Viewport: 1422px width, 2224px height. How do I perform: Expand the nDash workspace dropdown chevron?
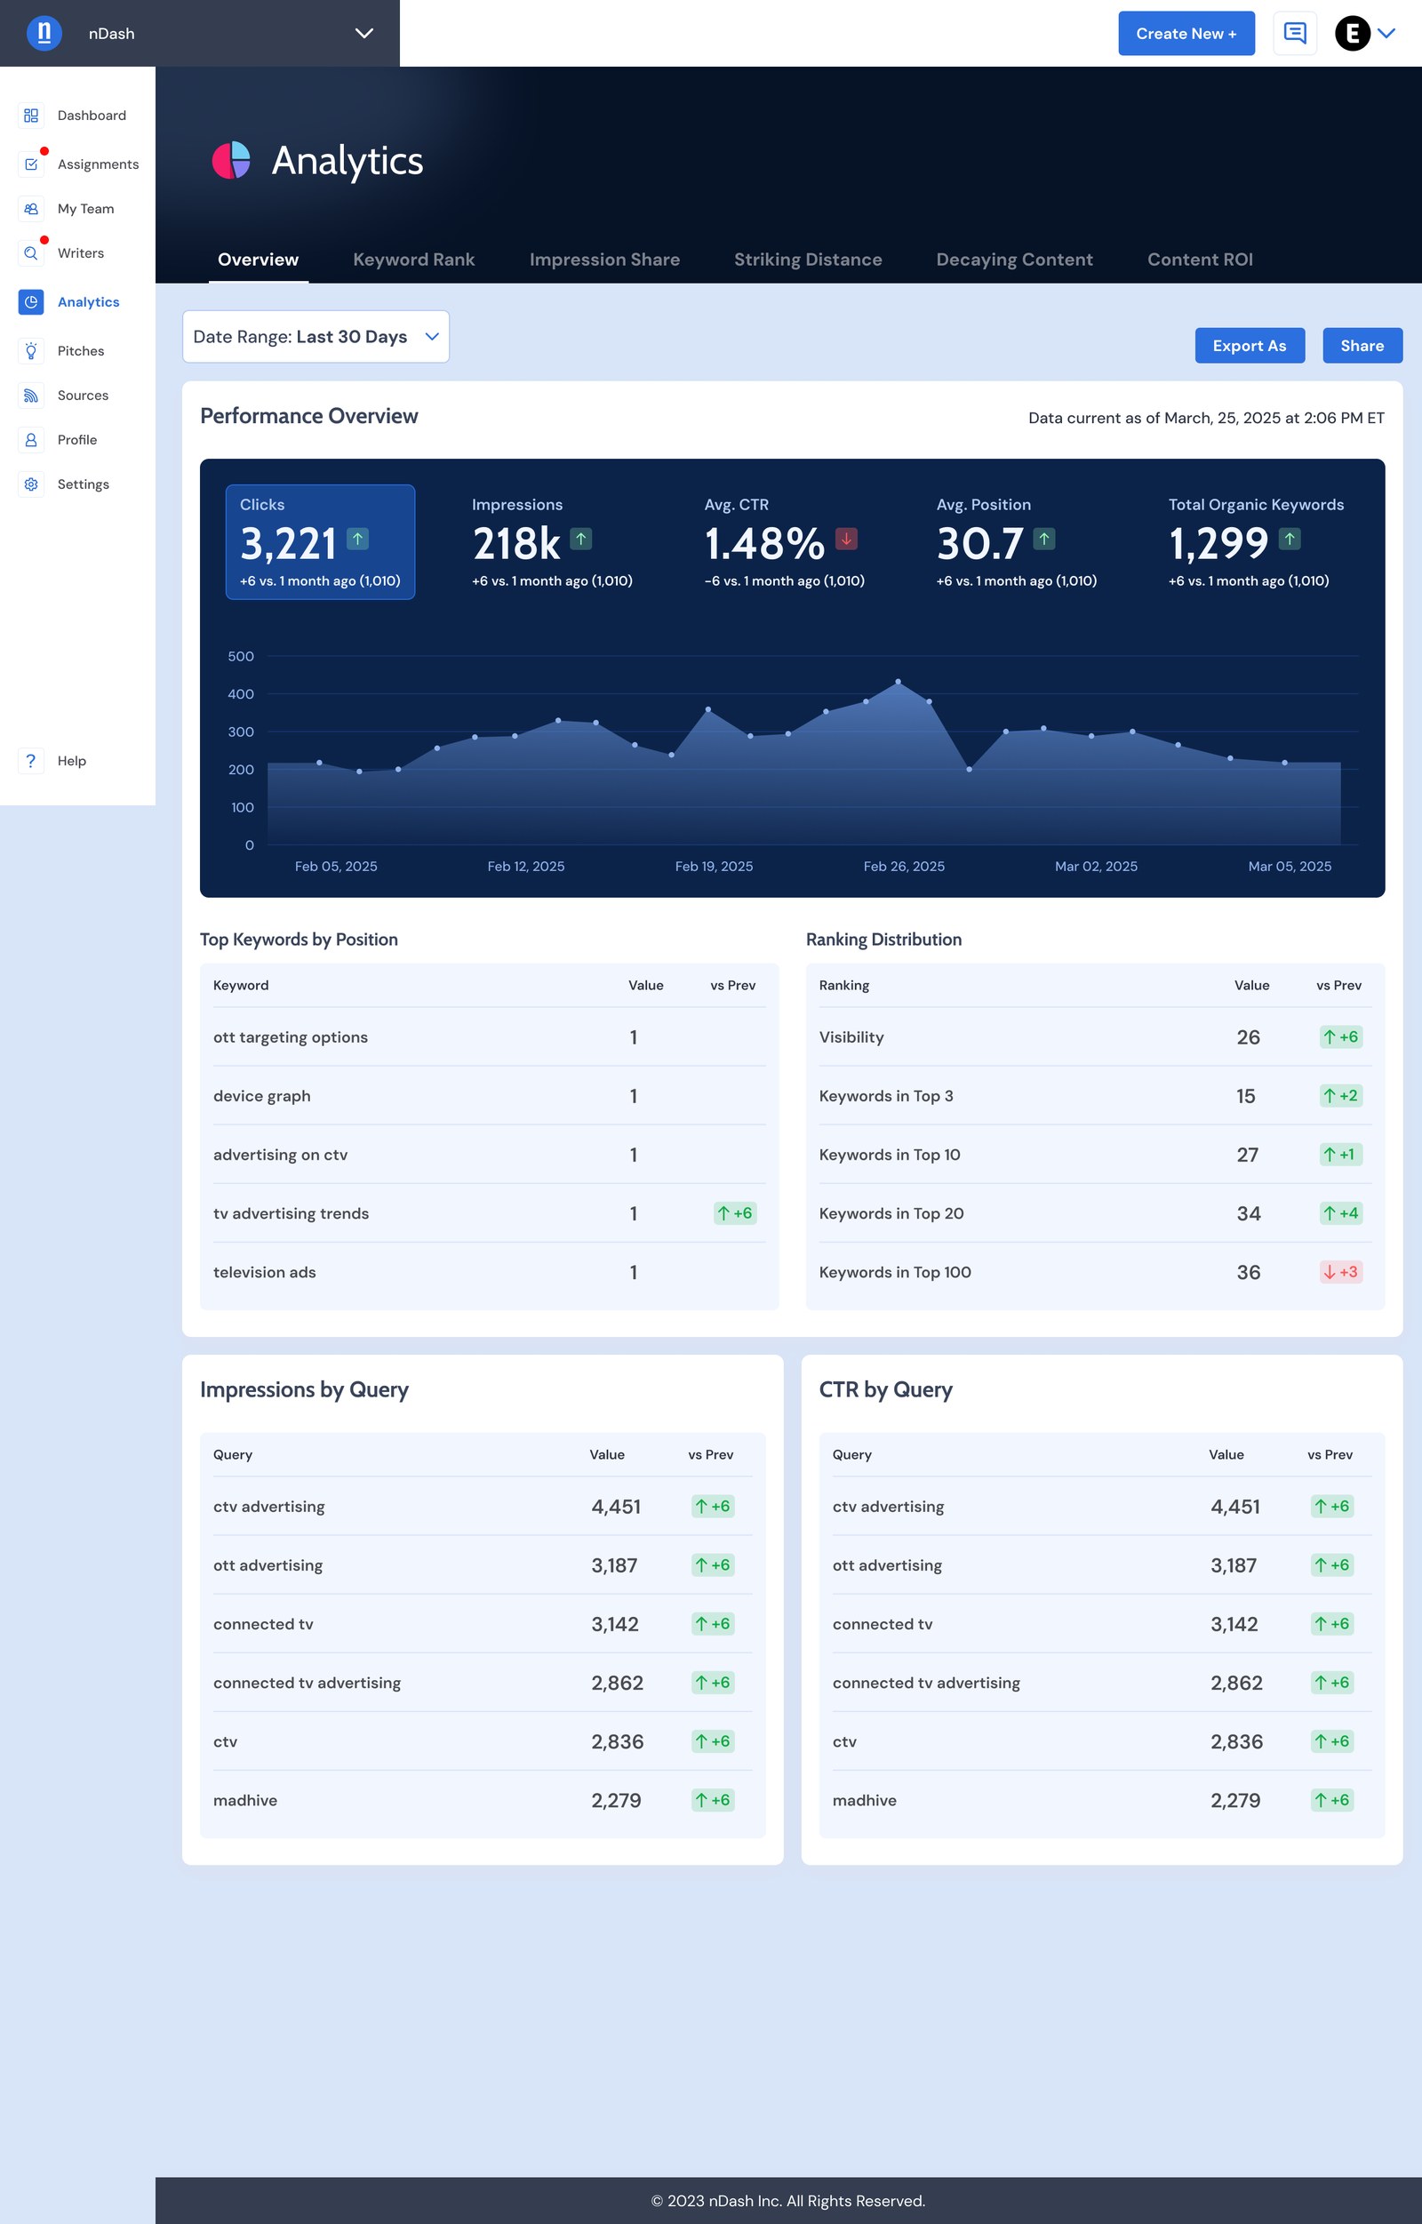point(363,33)
